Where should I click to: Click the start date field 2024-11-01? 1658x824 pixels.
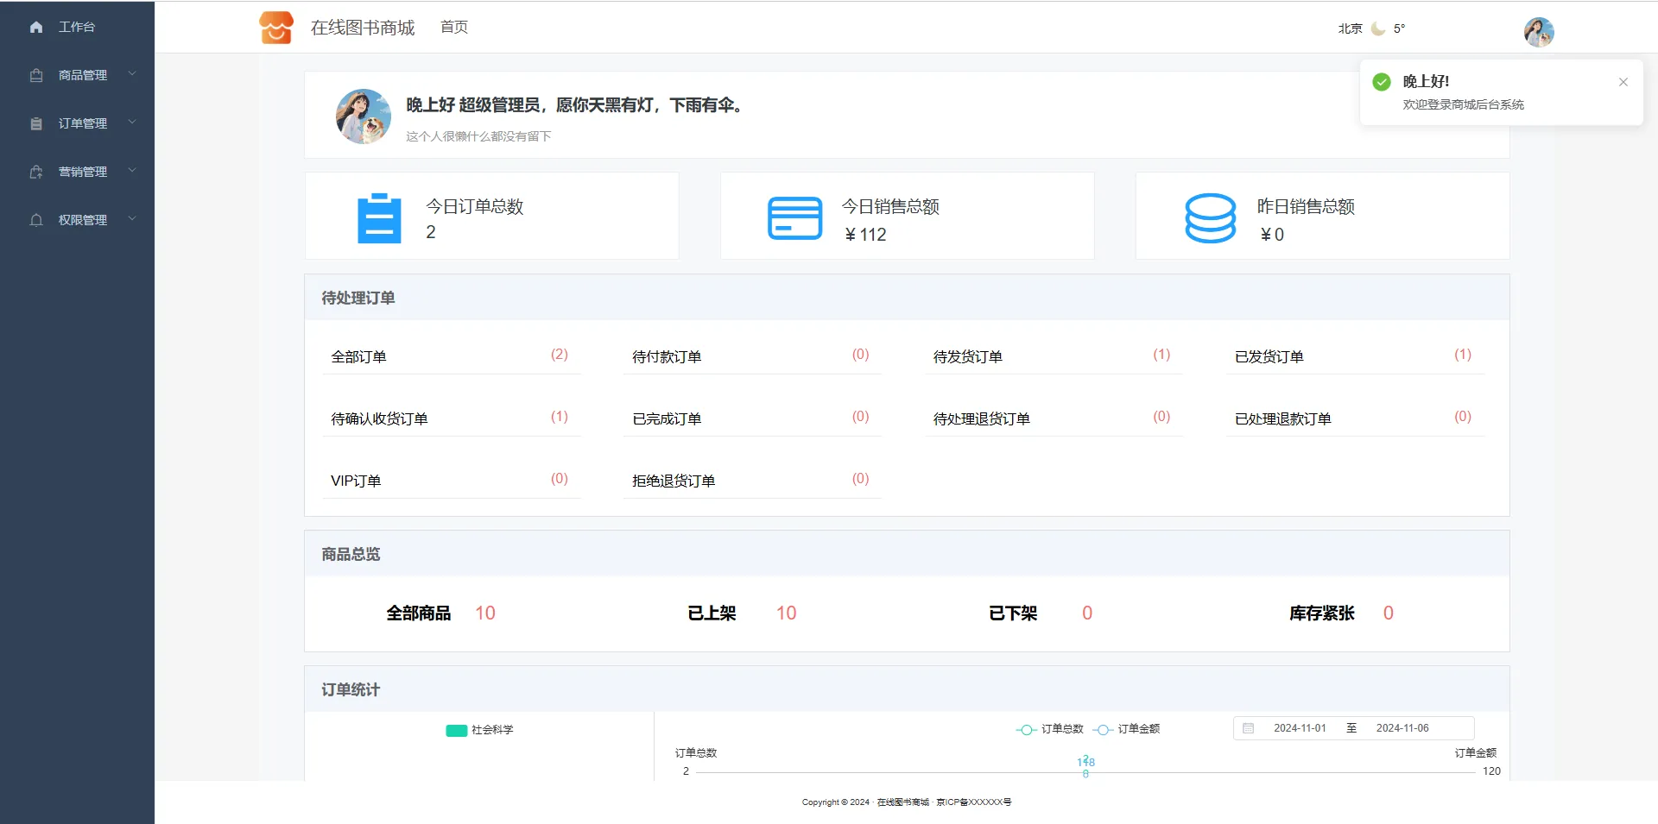pos(1299,728)
